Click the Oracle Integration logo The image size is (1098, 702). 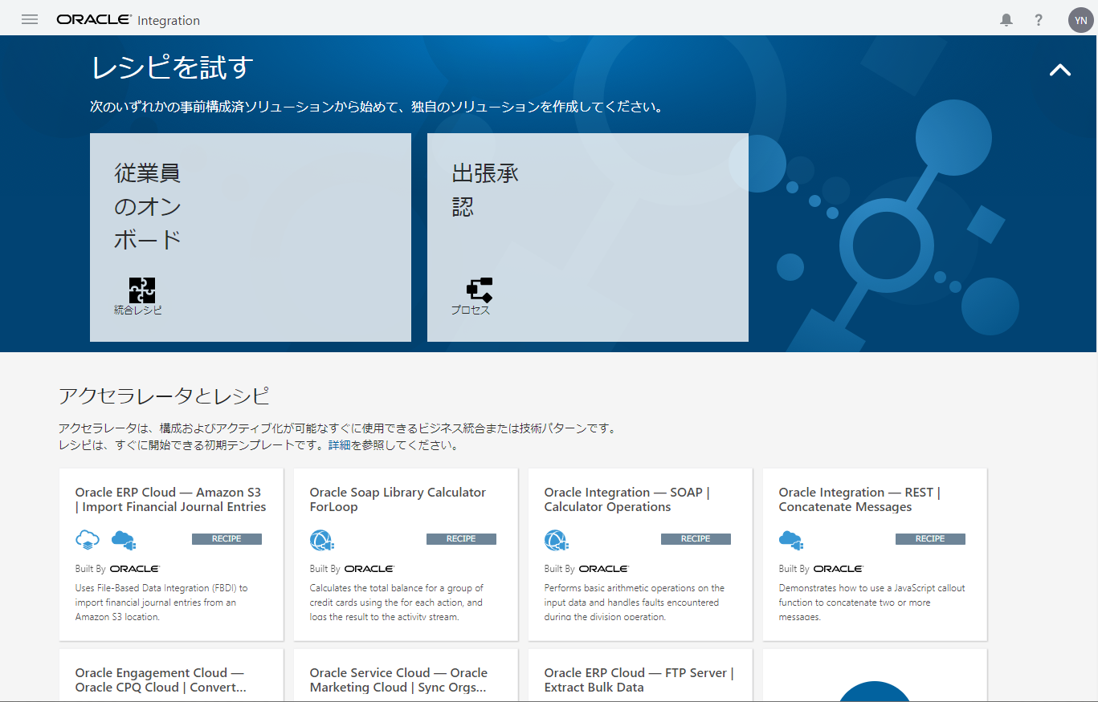pyautogui.click(x=129, y=20)
